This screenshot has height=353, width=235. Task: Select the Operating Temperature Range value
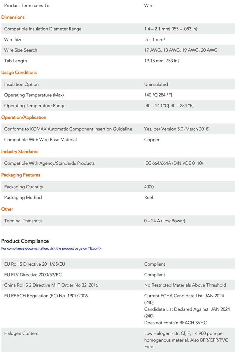click(x=169, y=106)
